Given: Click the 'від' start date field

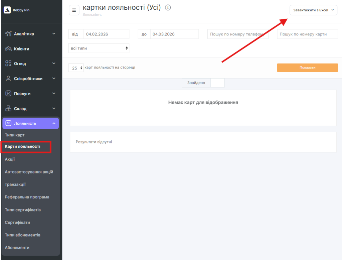Looking at the screenshot, I should pyautogui.click(x=106, y=34).
